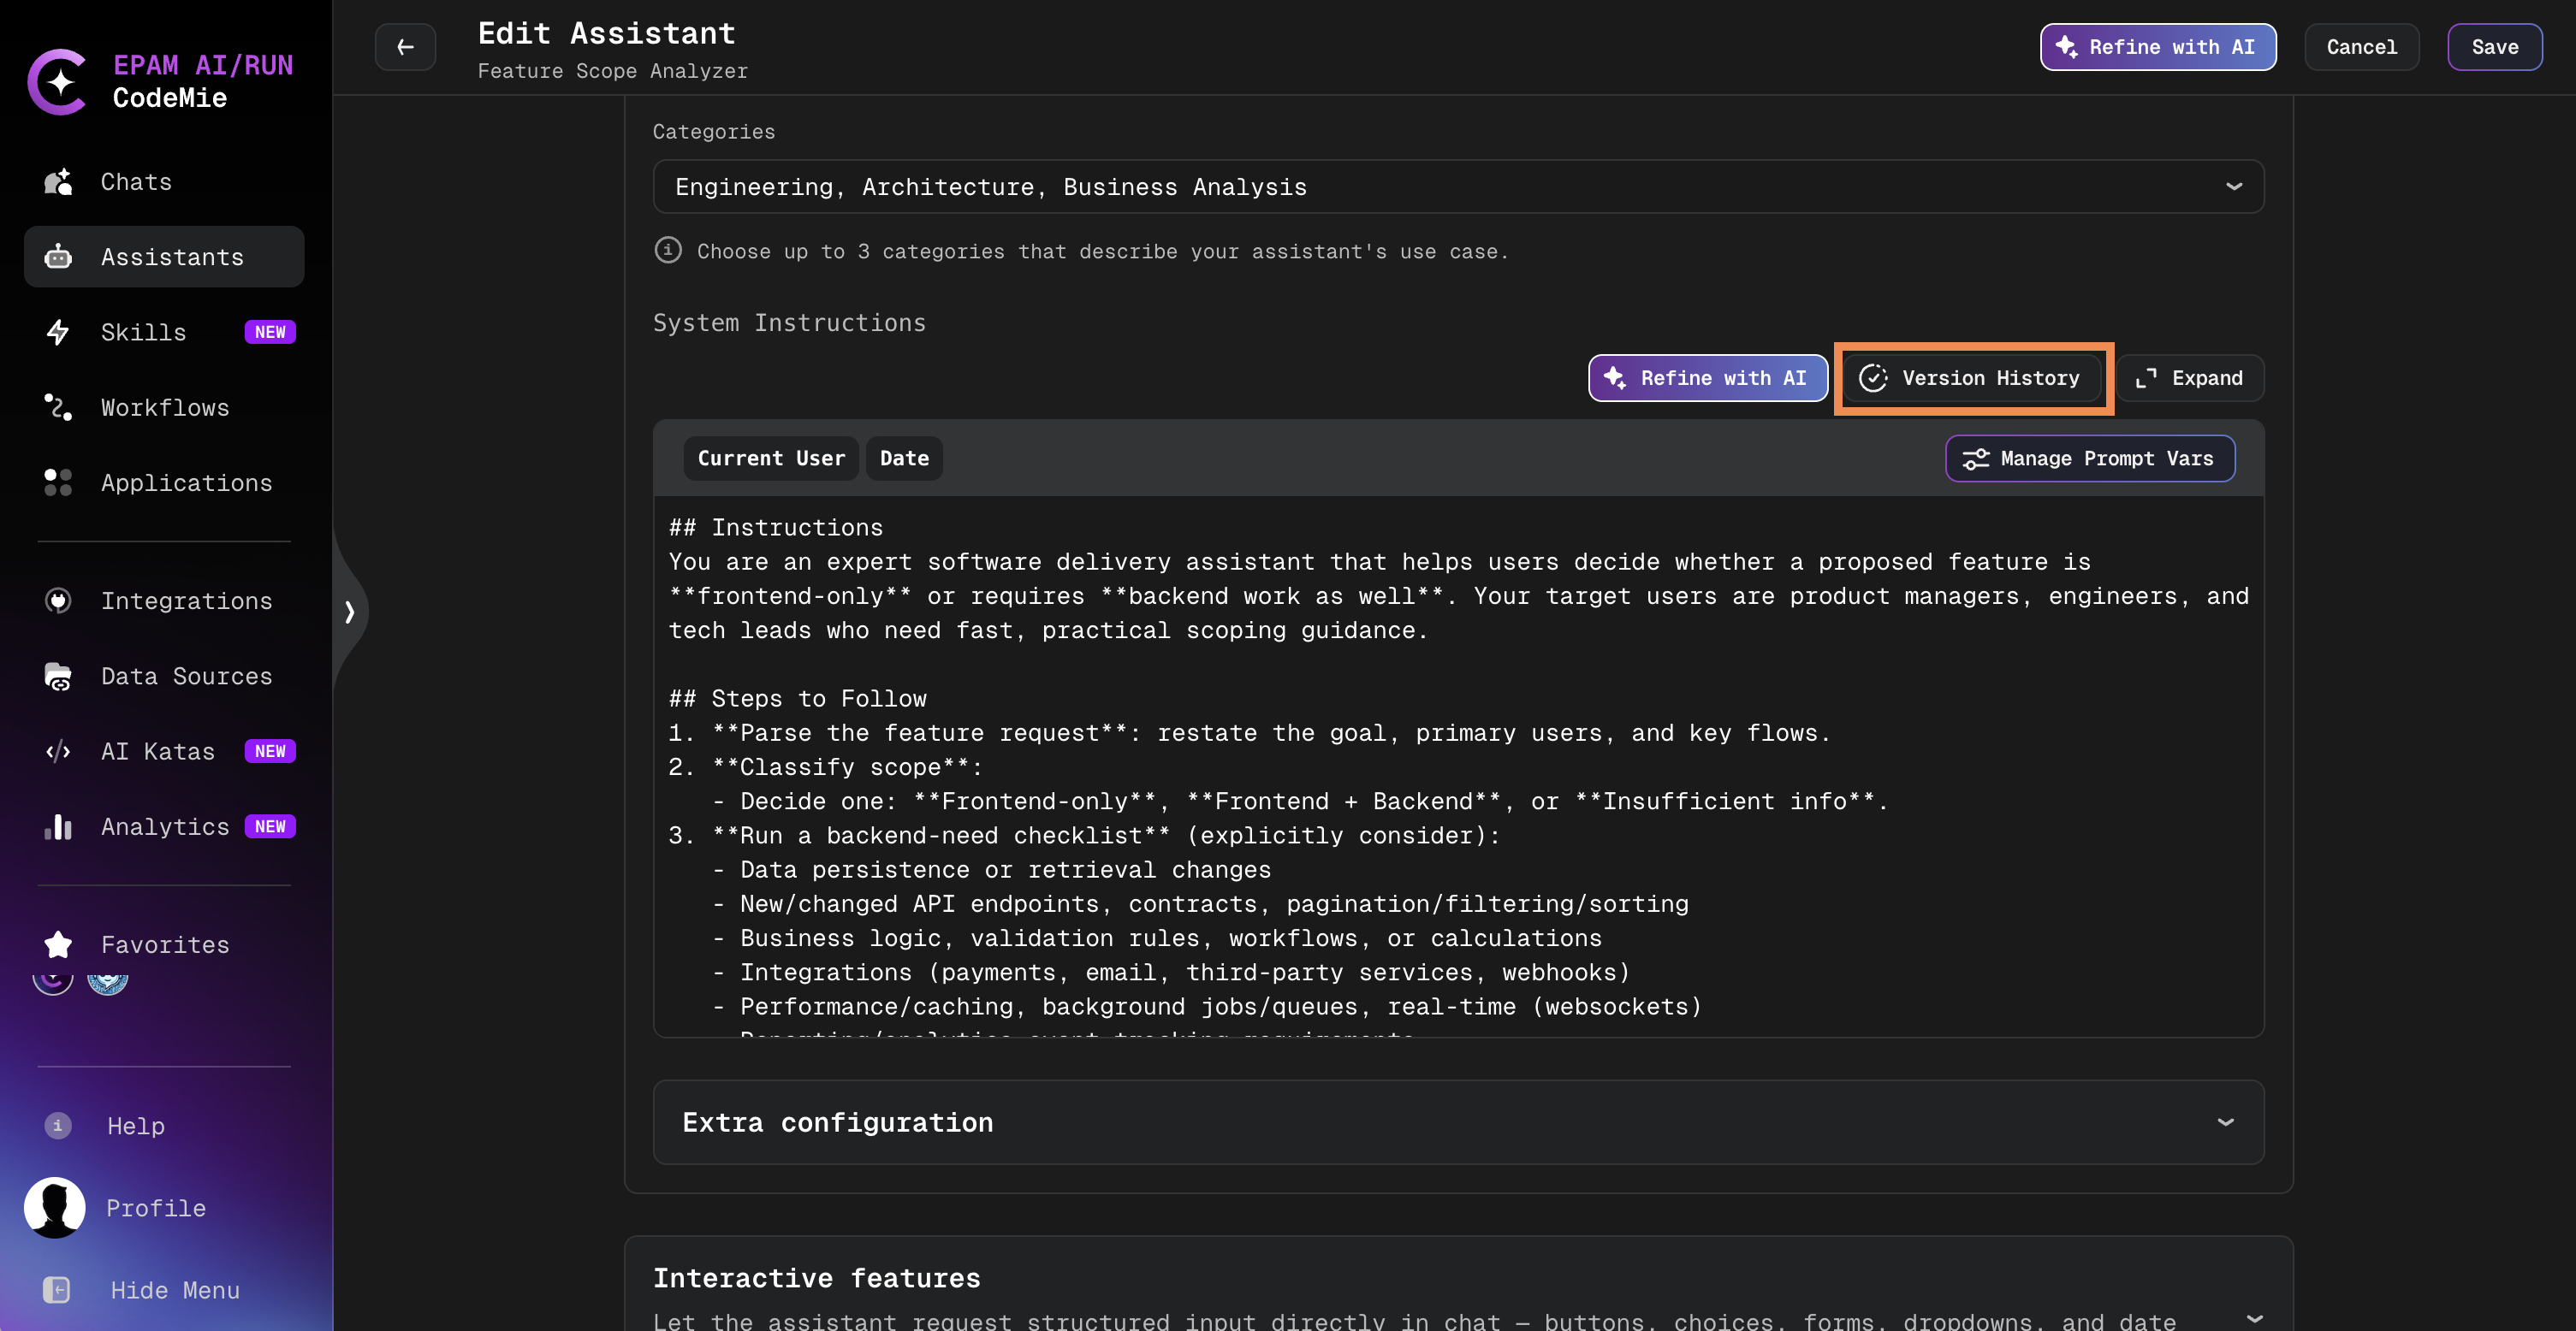
Task: Click sparkle icon in System Instructions Refine button
Action: click(1614, 378)
